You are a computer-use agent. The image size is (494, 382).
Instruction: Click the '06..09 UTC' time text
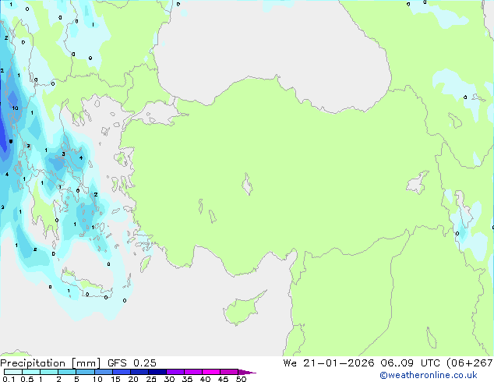pos(411,363)
